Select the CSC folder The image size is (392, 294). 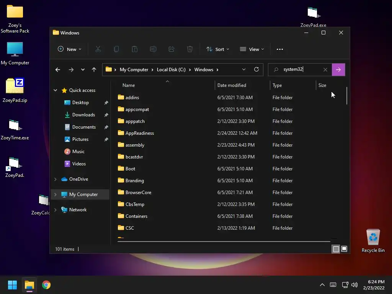coord(129,228)
